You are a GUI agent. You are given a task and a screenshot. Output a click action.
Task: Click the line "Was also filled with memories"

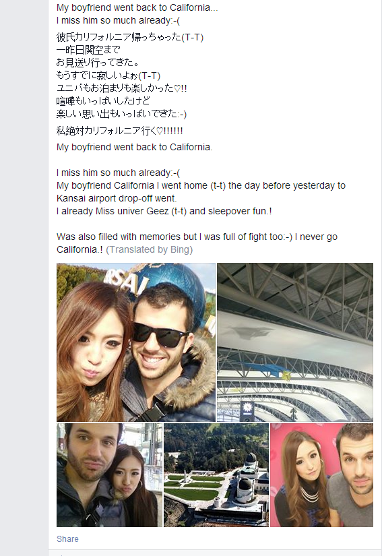[x=197, y=237]
